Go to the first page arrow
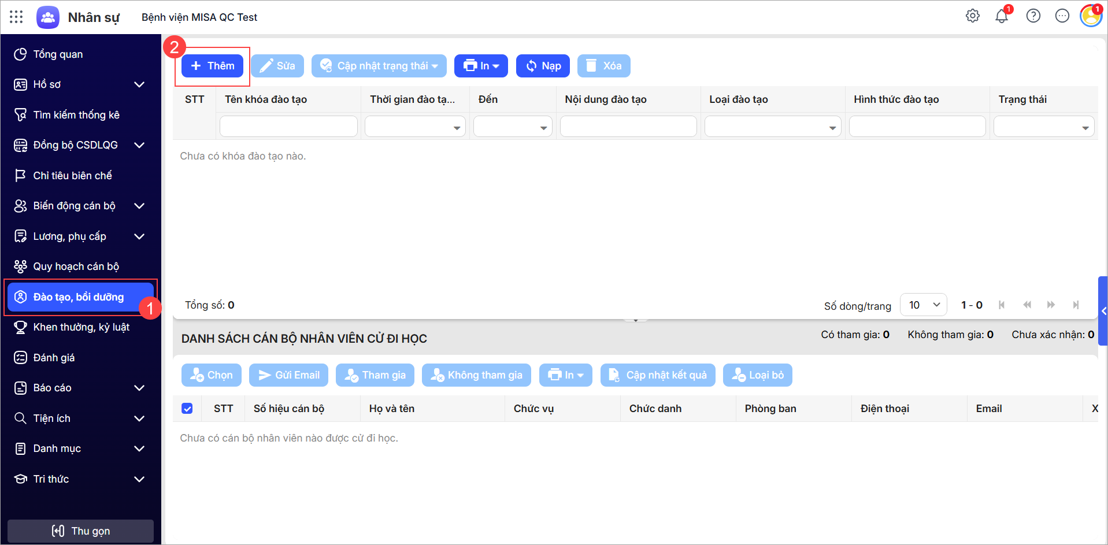Image resolution: width=1108 pixels, height=545 pixels. pos(1002,305)
